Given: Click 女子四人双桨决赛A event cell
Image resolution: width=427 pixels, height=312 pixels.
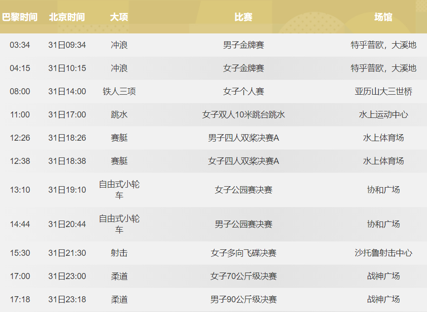Looking at the screenshot, I should point(244,161).
